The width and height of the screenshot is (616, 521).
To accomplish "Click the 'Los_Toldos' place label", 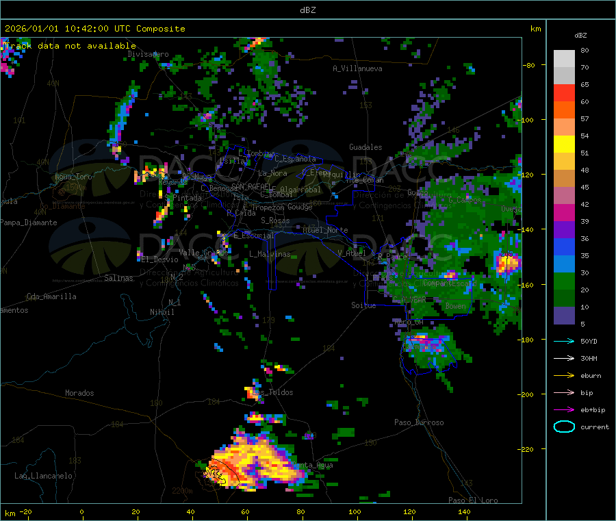I will [x=273, y=392].
